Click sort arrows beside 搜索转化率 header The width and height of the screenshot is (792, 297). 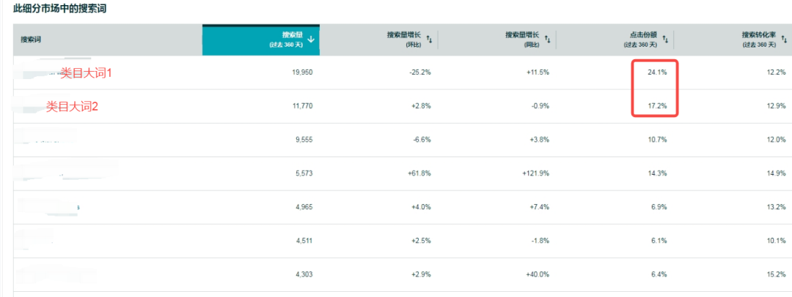pyautogui.click(x=784, y=40)
